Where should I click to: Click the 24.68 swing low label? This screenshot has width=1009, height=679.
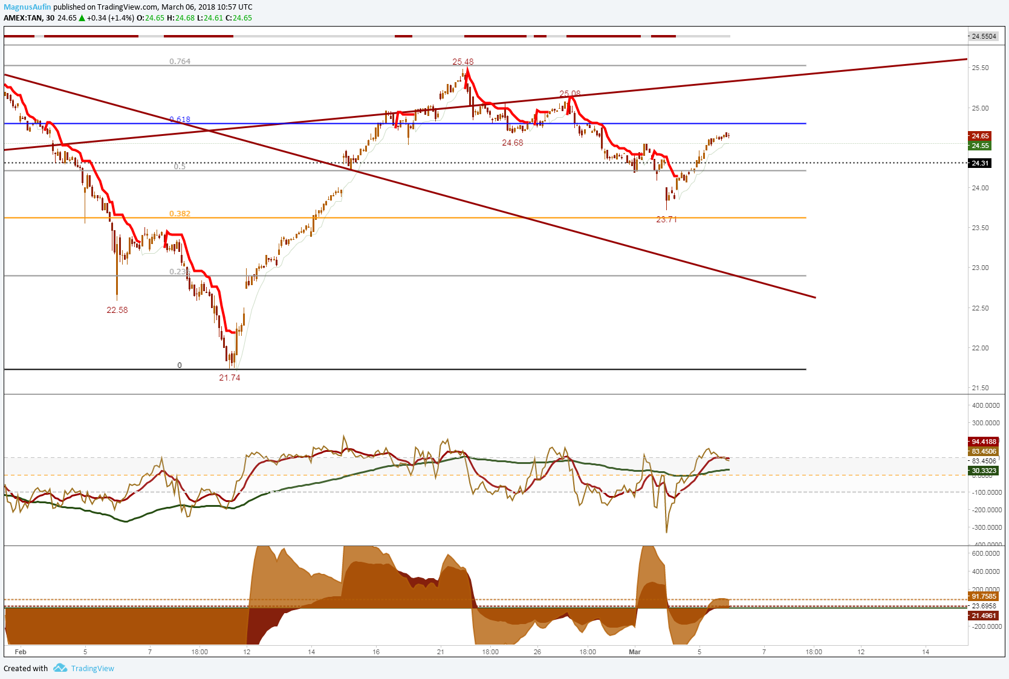513,143
